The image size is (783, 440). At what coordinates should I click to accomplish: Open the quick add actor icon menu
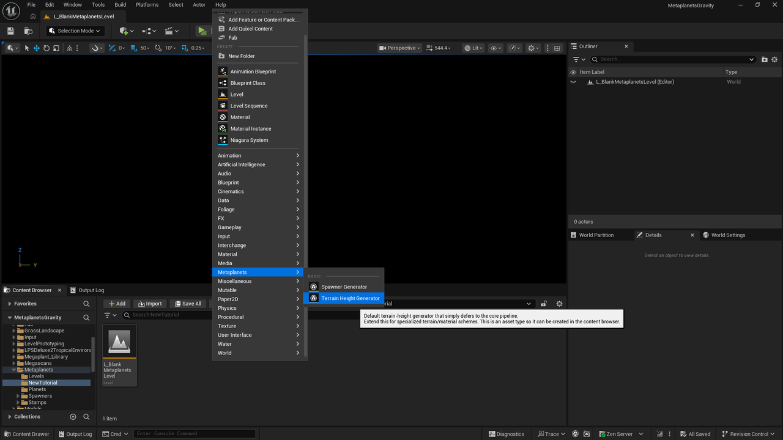(x=127, y=31)
